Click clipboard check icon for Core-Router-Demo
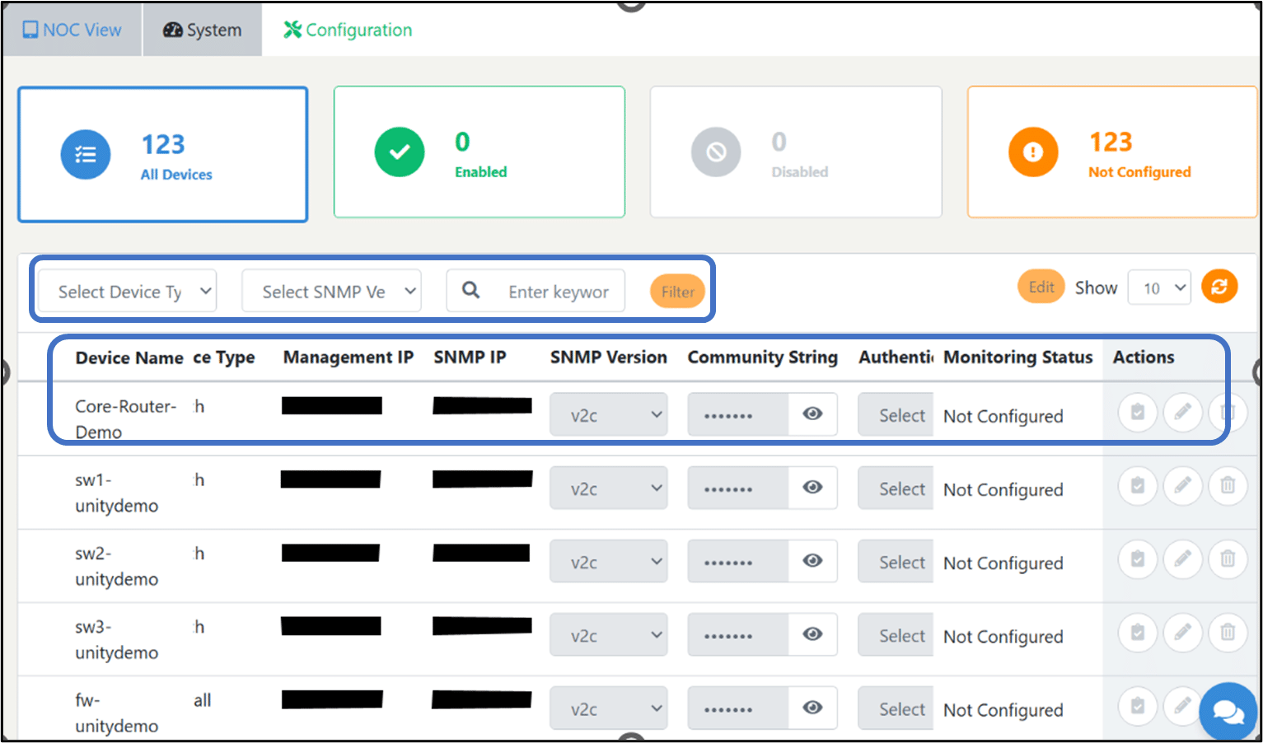 click(1138, 412)
